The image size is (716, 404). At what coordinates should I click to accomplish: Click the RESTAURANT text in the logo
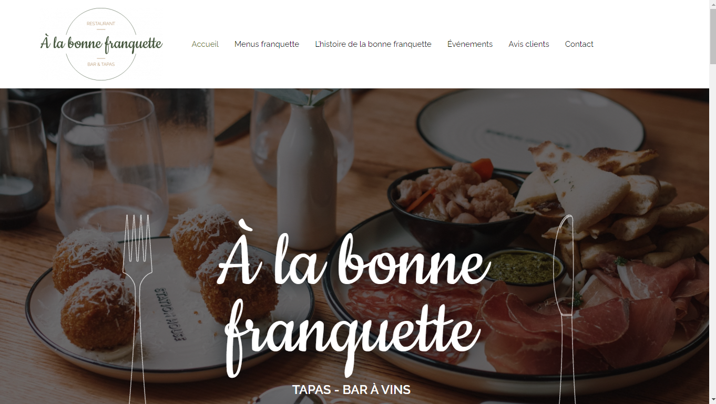tap(101, 24)
